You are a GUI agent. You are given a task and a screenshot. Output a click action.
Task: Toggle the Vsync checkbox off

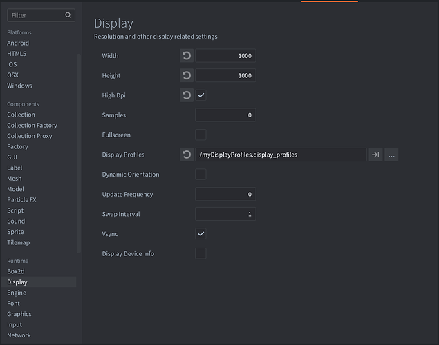[x=201, y=234]
